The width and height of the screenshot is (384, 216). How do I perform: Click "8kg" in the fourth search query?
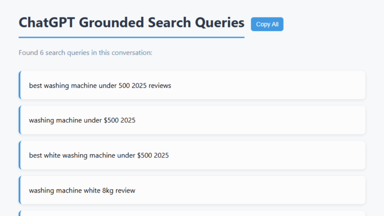click(x=108, y=190)
